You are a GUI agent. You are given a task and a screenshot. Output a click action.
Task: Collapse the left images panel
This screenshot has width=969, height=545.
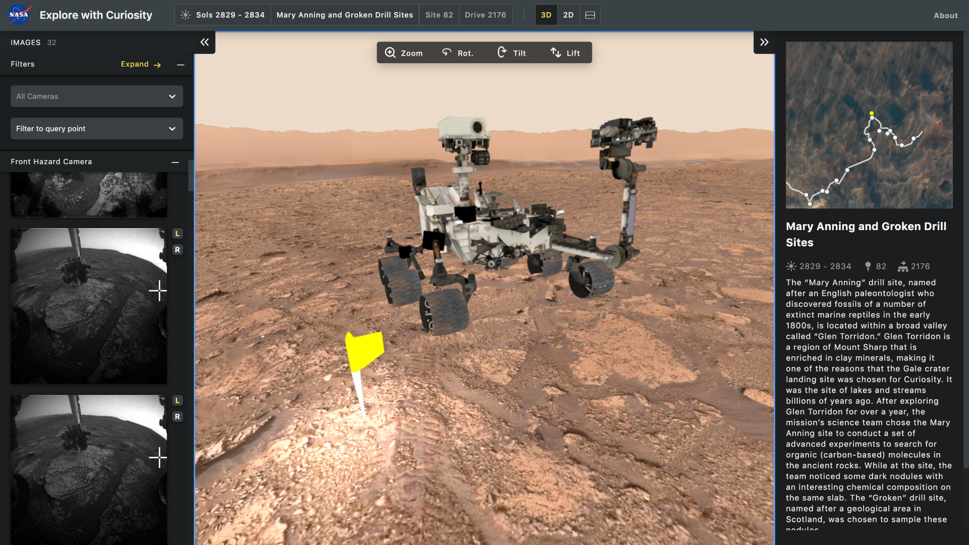[204, 42]
